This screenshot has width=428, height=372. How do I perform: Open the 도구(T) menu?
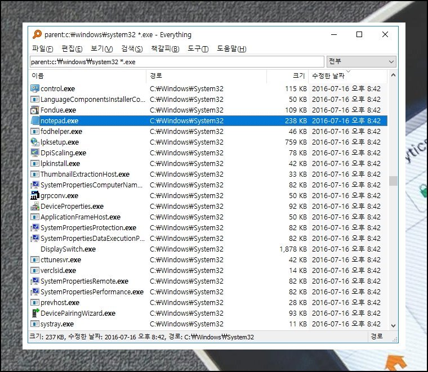click(x=198, y=49)
